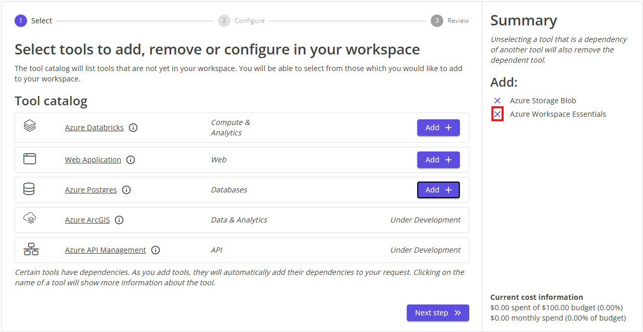Click the Azure Databricks layers icon

point(30,126)
